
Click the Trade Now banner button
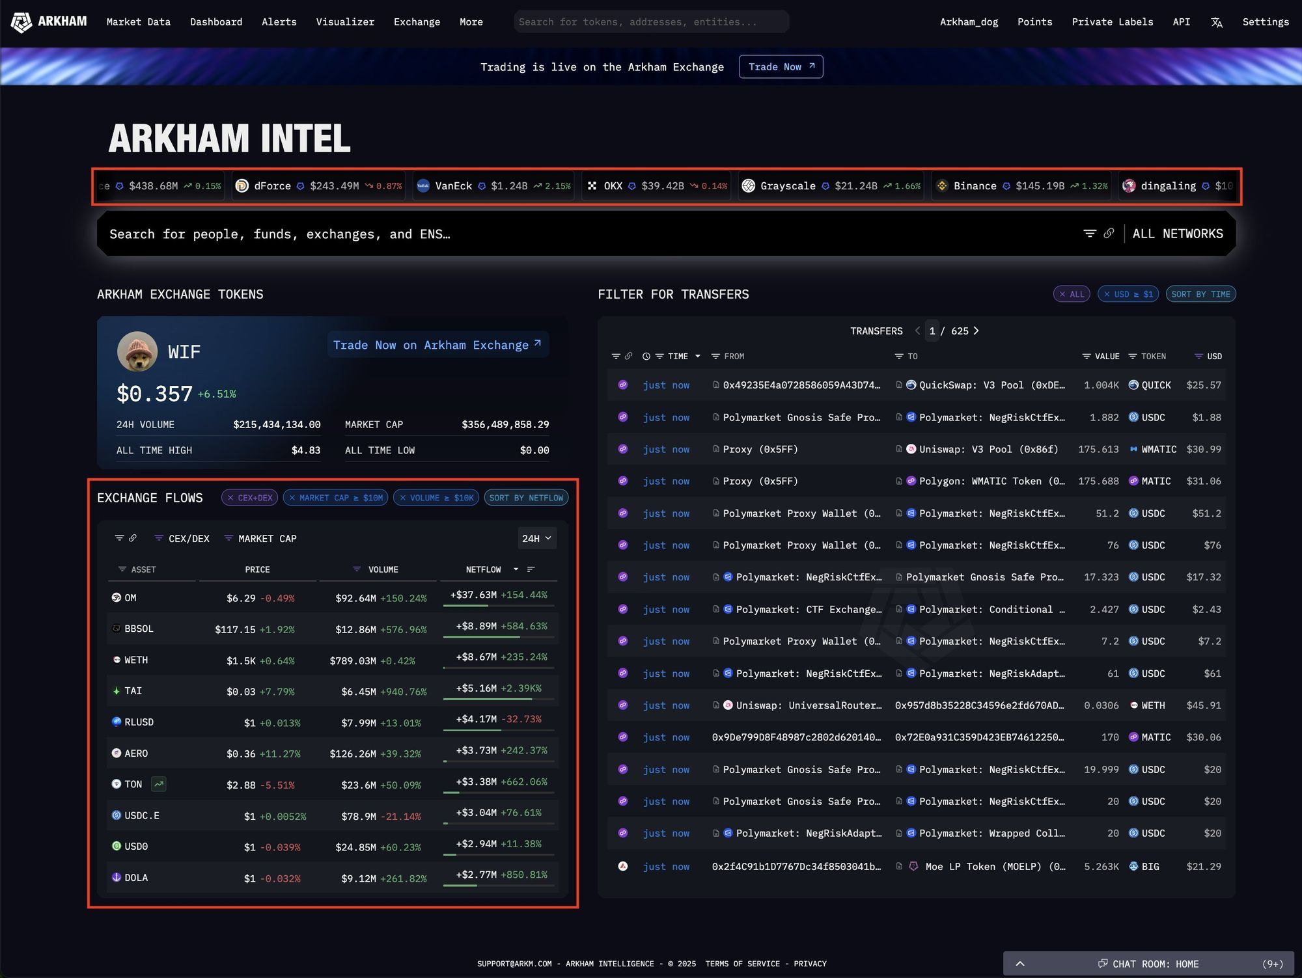781,66
